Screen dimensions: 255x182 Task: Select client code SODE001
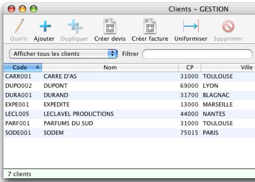tap(18, 133)
